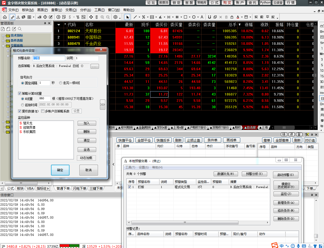Select the arrow pointer tool

point(127,17)
